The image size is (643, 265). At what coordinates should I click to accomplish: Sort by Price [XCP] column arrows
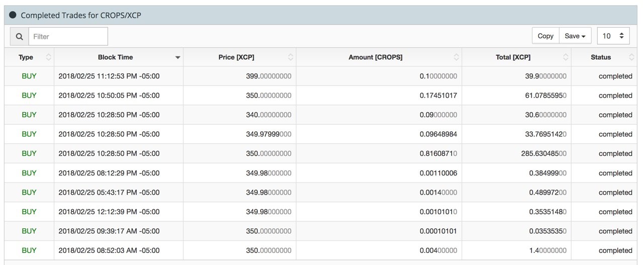click(290, 57)
